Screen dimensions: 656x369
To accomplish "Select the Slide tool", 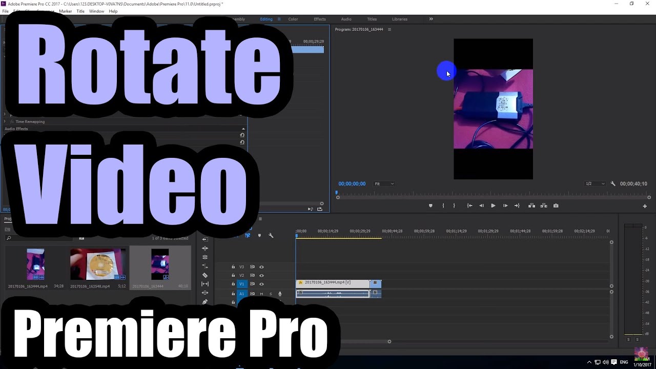I will tap(205, 293).
